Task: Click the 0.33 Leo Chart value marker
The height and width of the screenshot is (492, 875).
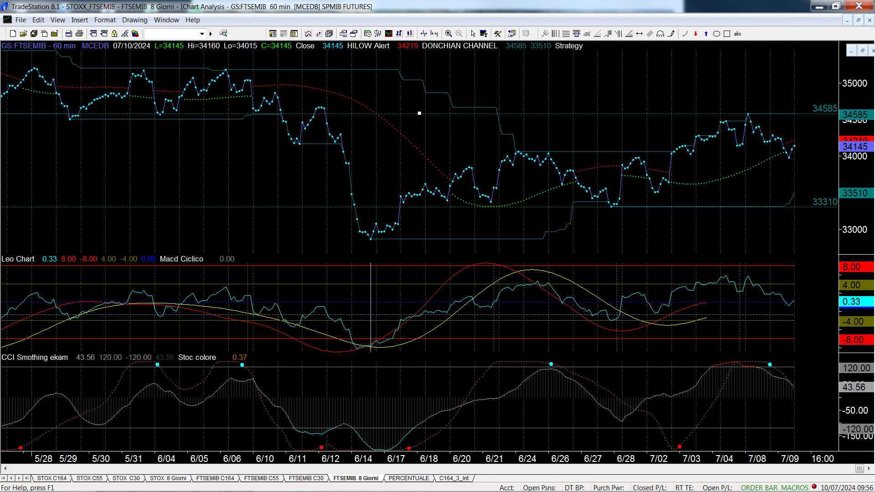Action: click(x=856, y=302)
